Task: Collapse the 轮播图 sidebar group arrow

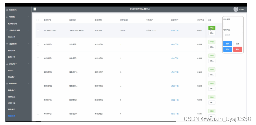Action: click(x=28, y=17)
